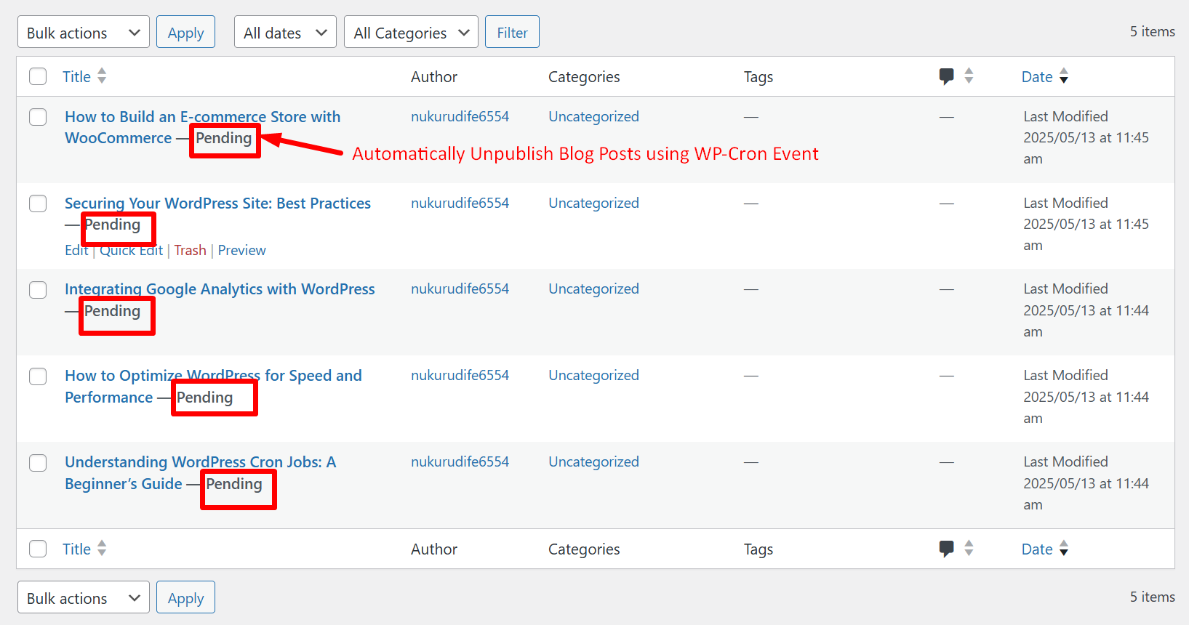1189x625 pixels.
Task: Click top '5 items' count text
Action: [1152, 31]
